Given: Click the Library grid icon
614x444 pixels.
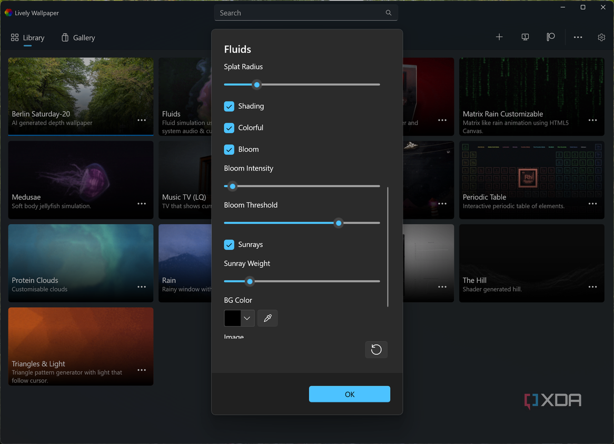Looking at the screenshot, I should pyautogui.click(x=15, y=37).
